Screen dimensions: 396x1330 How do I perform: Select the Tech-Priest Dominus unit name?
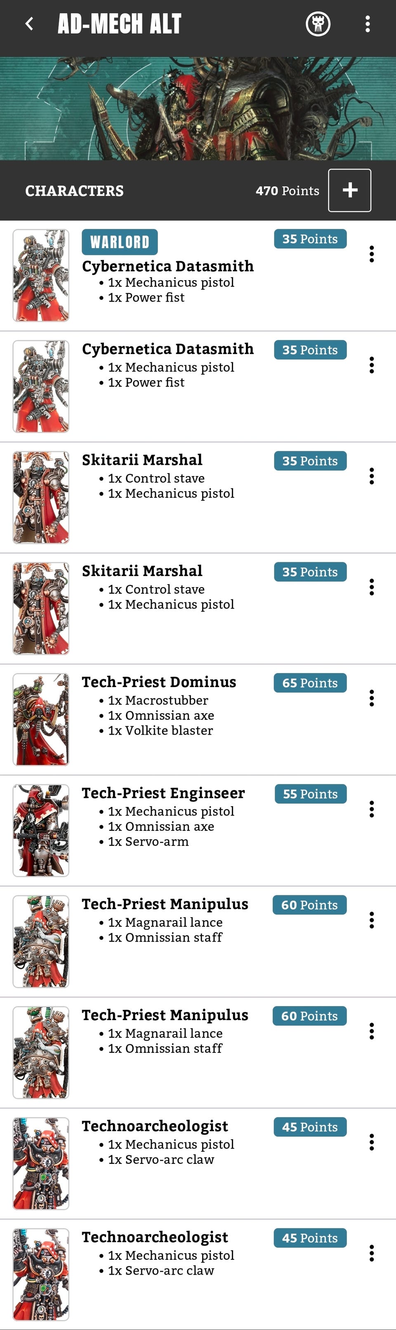[x=159, y=682]
